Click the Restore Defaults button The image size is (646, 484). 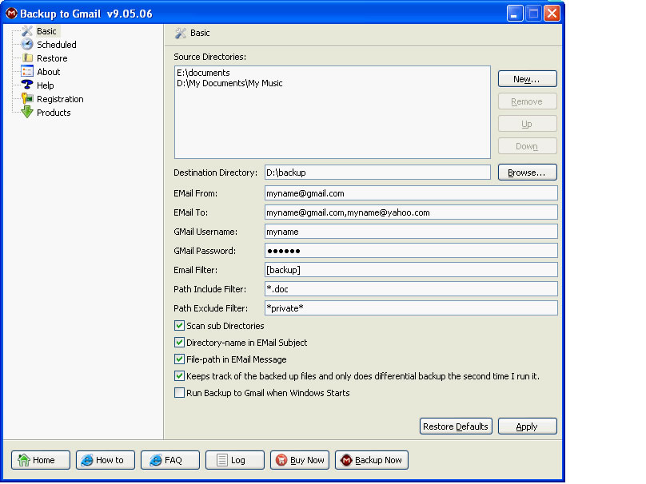tap(455, 426)
